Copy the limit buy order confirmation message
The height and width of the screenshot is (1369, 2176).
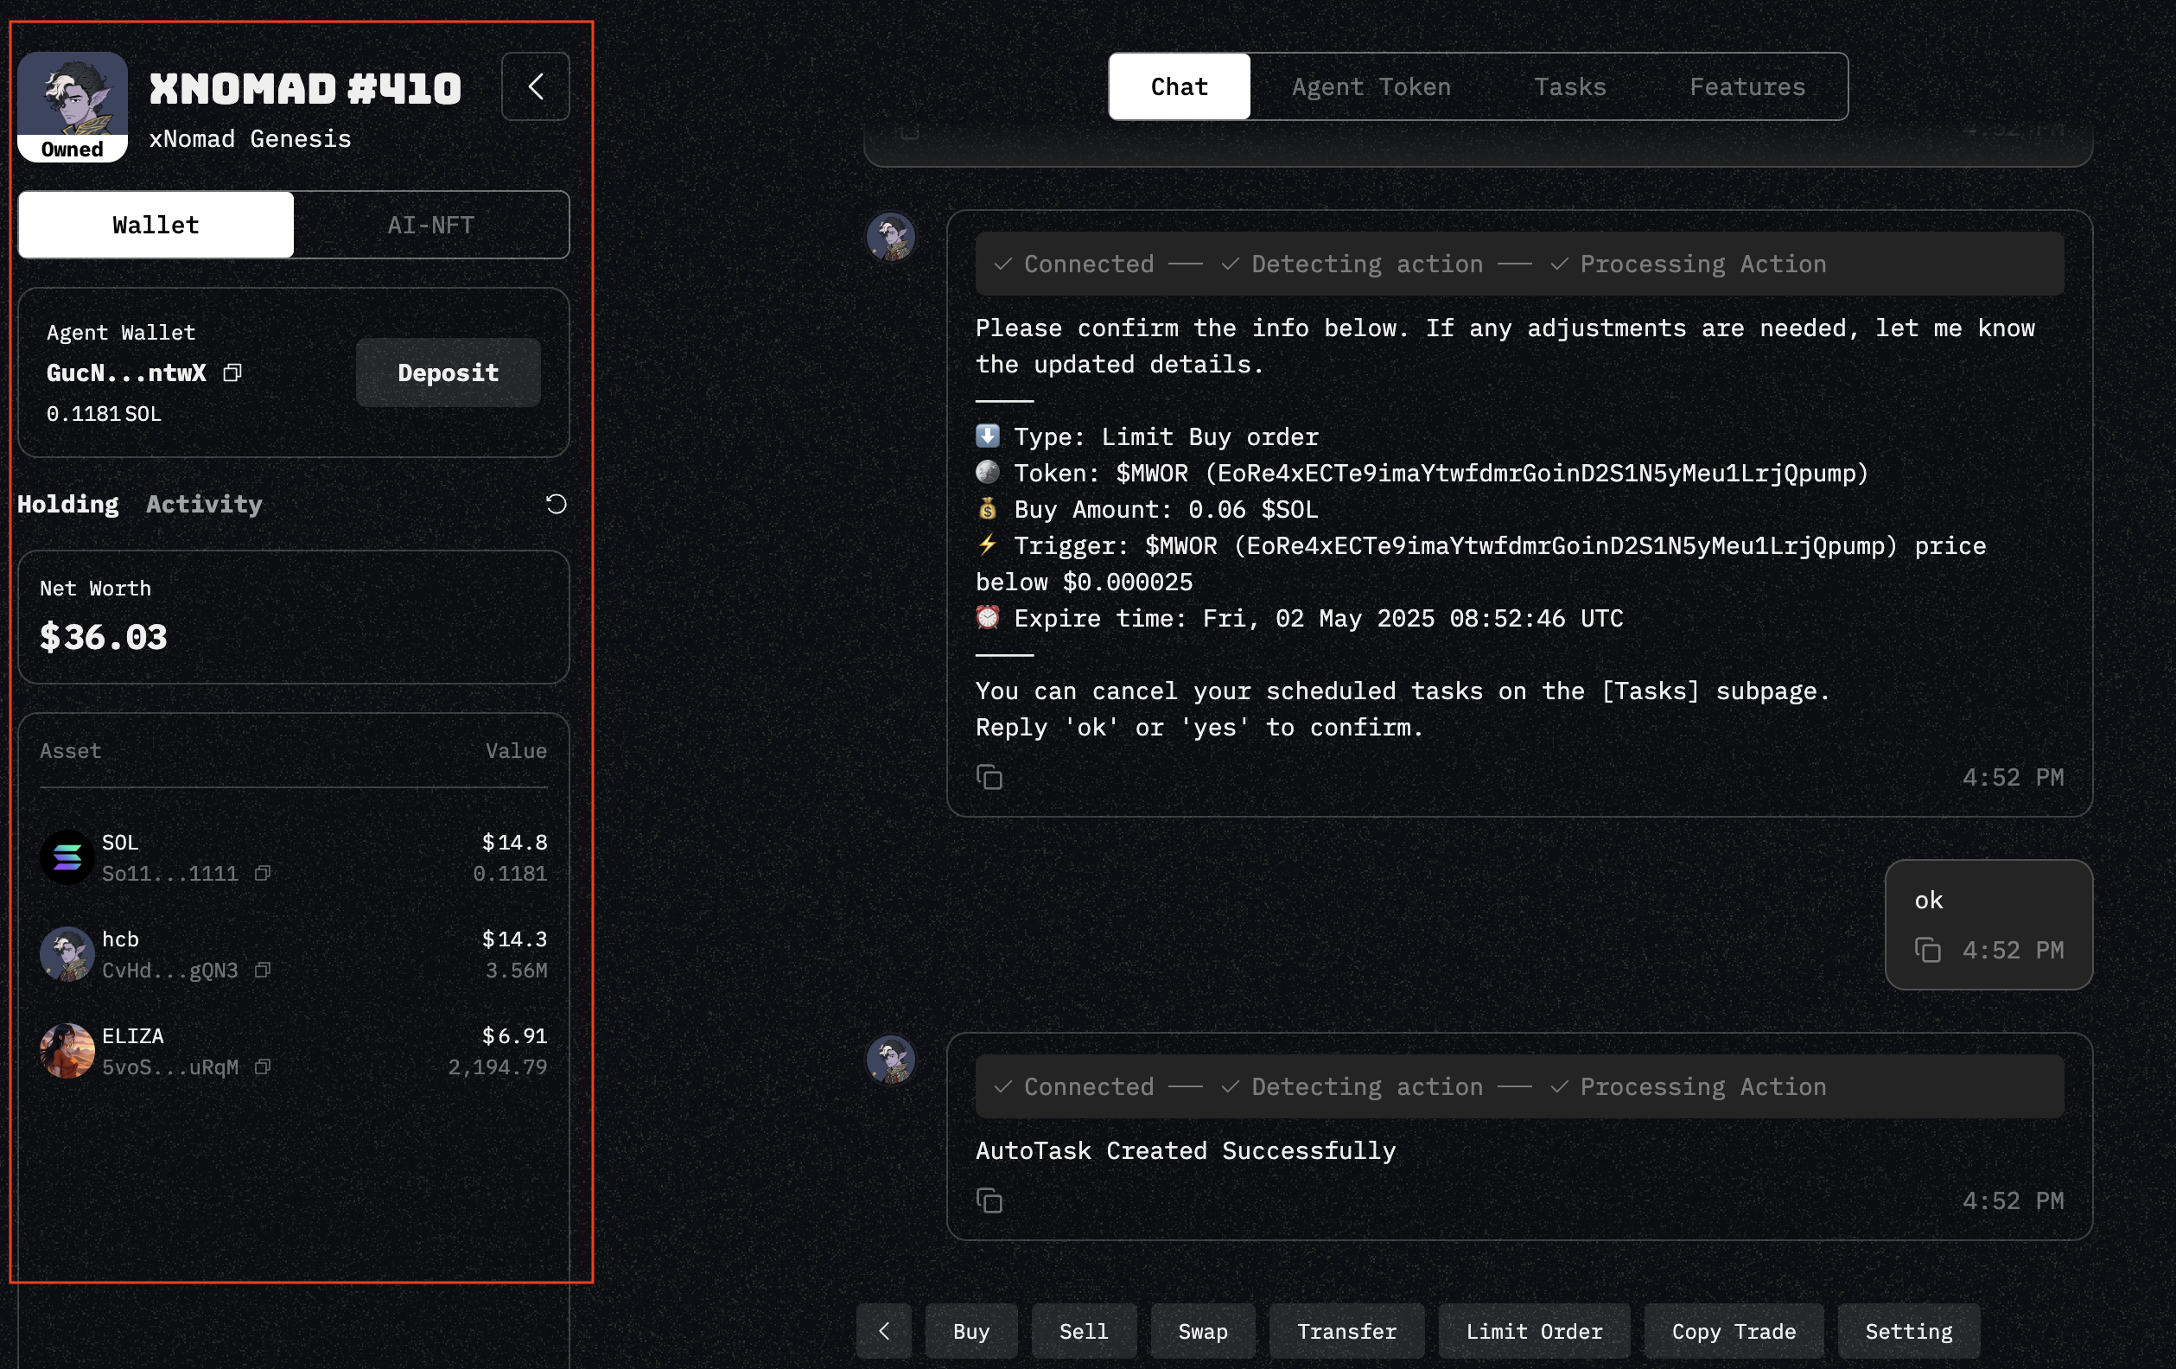pos(989,777)
